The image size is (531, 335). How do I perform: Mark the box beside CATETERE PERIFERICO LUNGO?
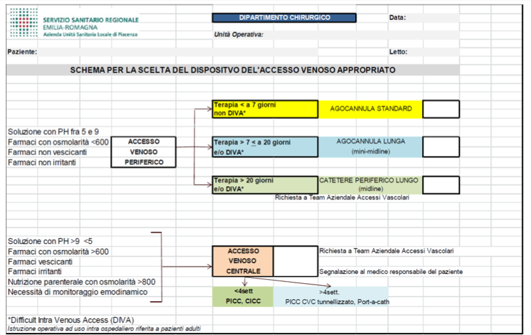(x=441, y=184)
